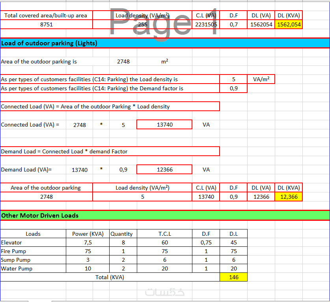This screenshot has width=330, height=302.
Task: Click the 'Load density is' description row
Action: click(110, 79)
